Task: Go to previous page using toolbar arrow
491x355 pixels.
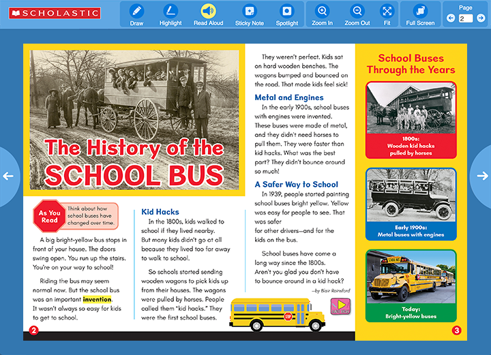Action: point(450,18)
